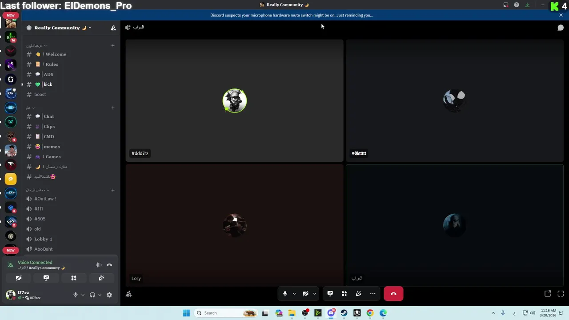
Task: Mute microphone in the call control bar
Action: (285, 294)
